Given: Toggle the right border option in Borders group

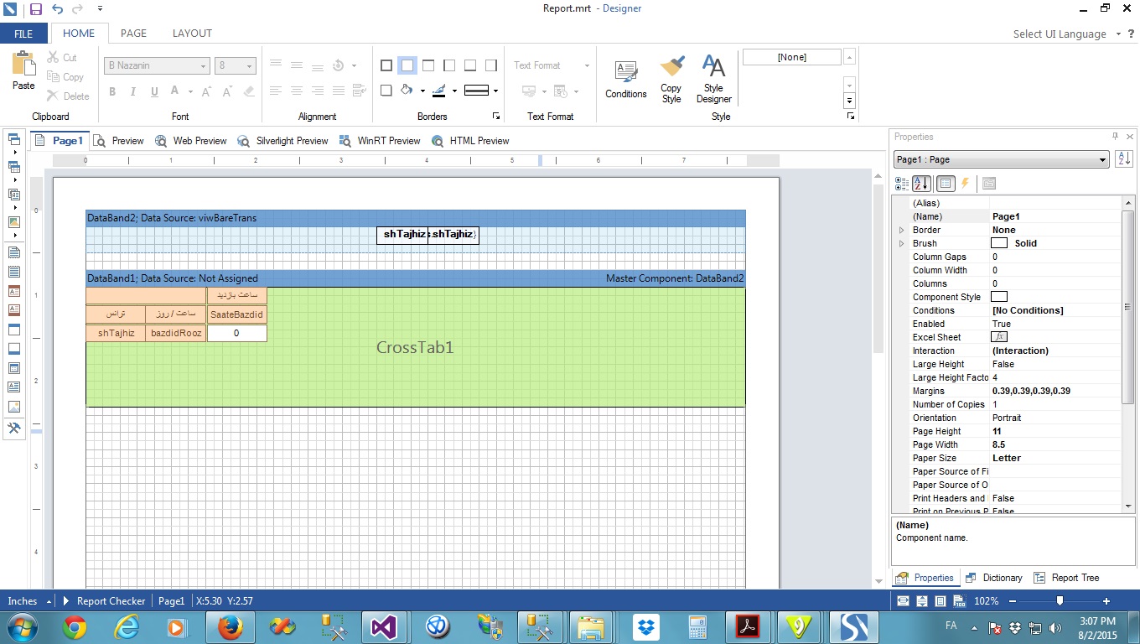Looking at the screenshot, I should [x=490, y=65].
